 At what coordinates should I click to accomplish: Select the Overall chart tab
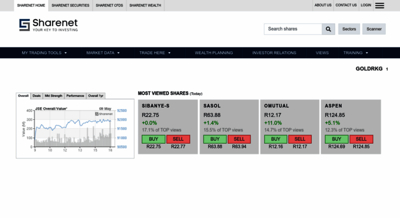pyautogui.click(x=23, y=96)
